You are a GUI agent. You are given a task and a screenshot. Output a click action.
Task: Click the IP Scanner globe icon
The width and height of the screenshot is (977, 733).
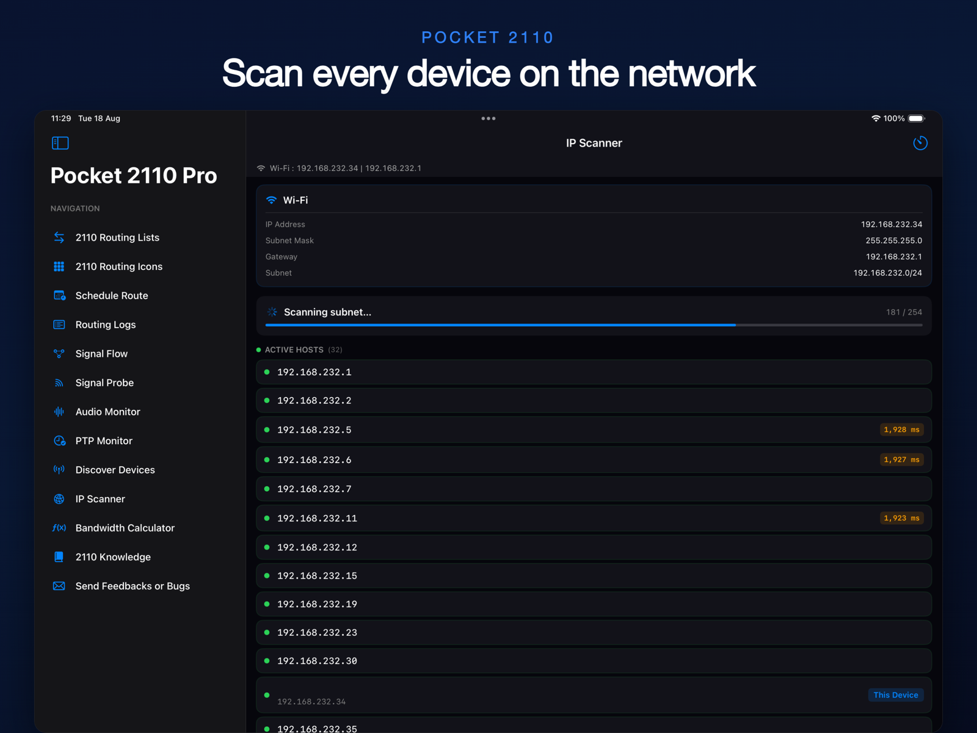[x=59, y=499]
